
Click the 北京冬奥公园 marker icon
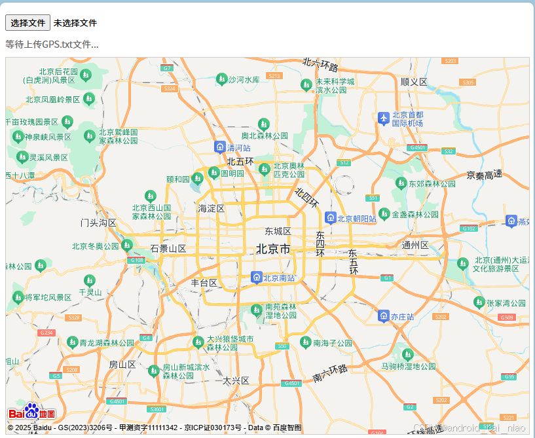(127, 246)
